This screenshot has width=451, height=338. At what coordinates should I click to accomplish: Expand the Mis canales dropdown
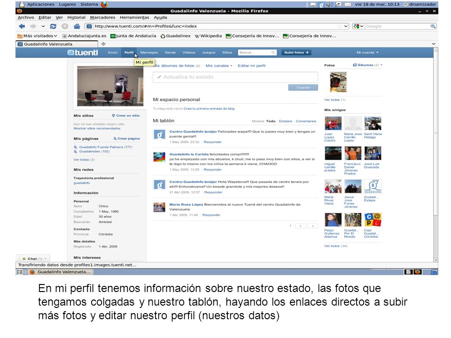pyautogui.click(x=219, y=66)
